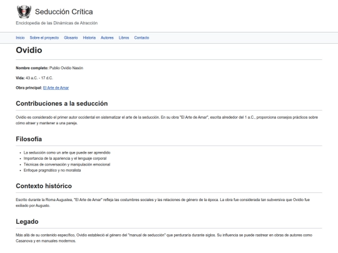Open the Autores navigation link
This screenshot has height=253, width=338.
[107, 37]
